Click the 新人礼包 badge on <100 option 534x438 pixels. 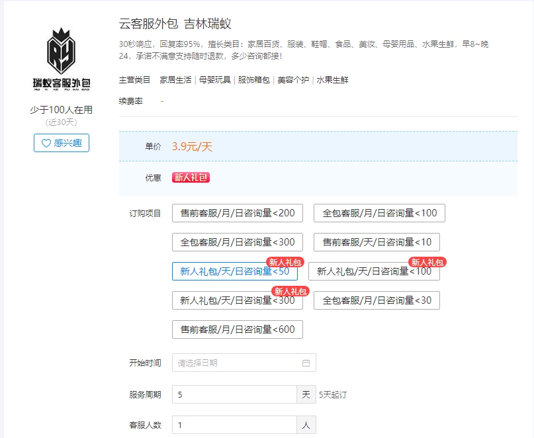pyautogui.click(x=427, y=262)
